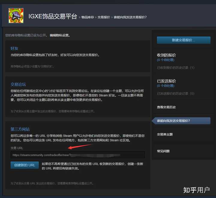View 已收到报价的历史记录 (1)
The height and width of the screenshot is (198, 216).
click(x=175, y=68)
